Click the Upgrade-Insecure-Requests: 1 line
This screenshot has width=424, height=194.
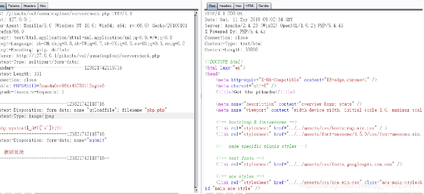pyautogui.click(x=32, y=92)
